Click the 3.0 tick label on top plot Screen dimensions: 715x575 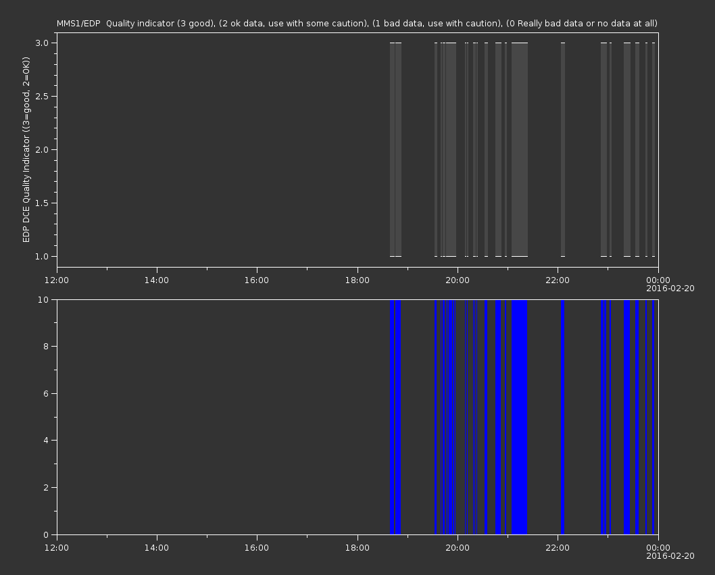click(x=42, y=43)
